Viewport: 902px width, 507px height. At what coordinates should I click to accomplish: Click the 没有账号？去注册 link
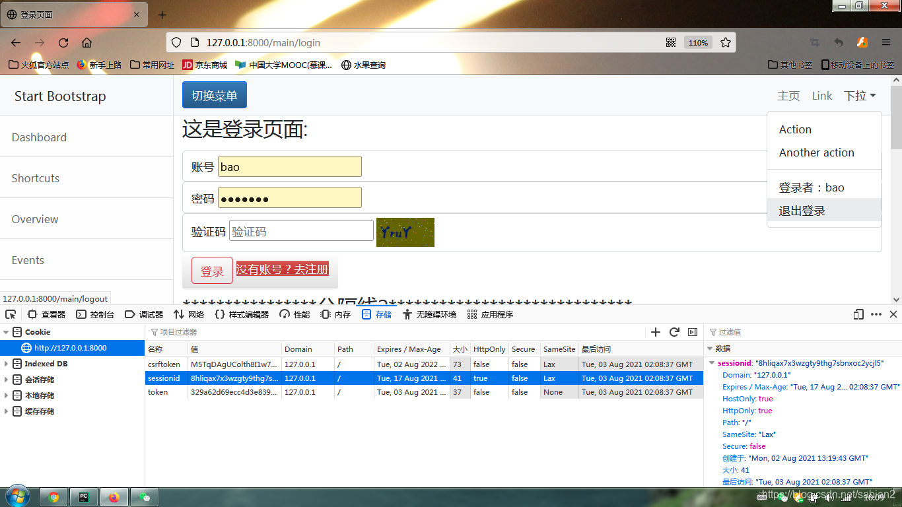click(x=283, y=269)
